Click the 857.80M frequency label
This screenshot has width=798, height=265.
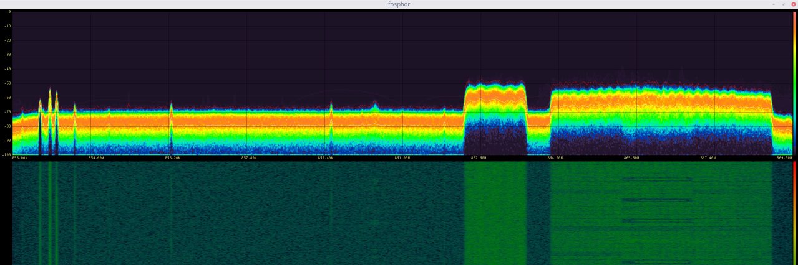click(248, 157)
